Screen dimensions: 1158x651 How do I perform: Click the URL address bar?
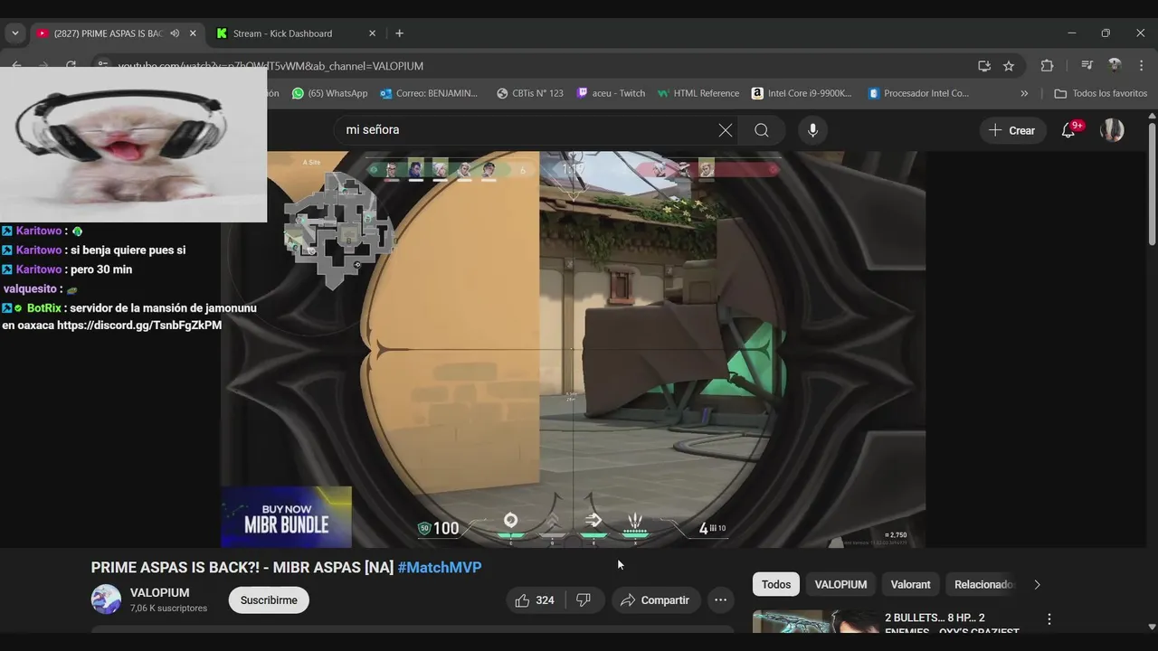coord(543,66)
